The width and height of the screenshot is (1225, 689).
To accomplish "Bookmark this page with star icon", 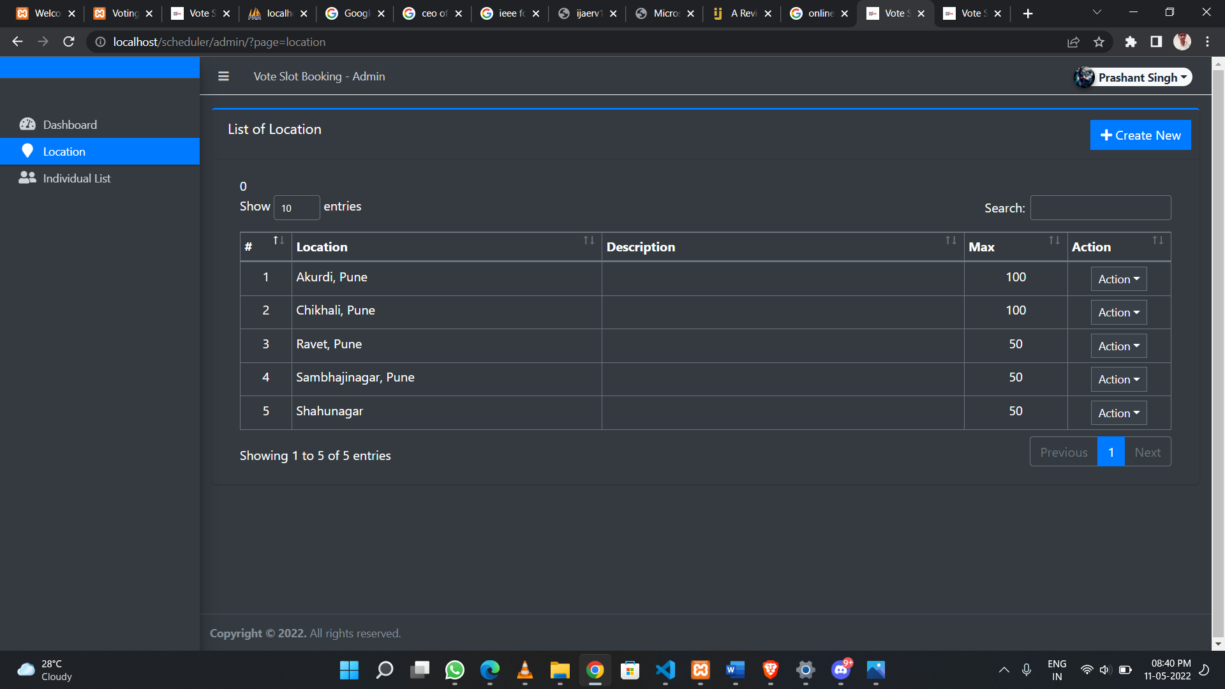I will coord(1099,41).
